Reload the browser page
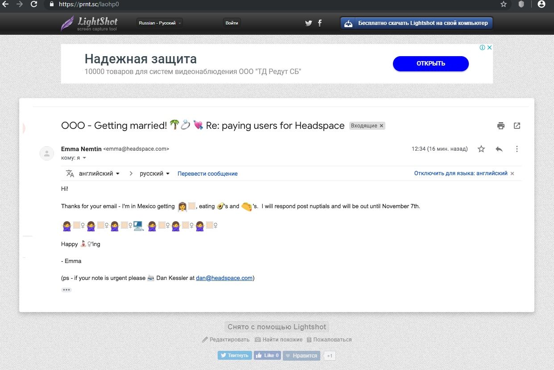Viewport: 554px width, 370px height. point(33,4)
